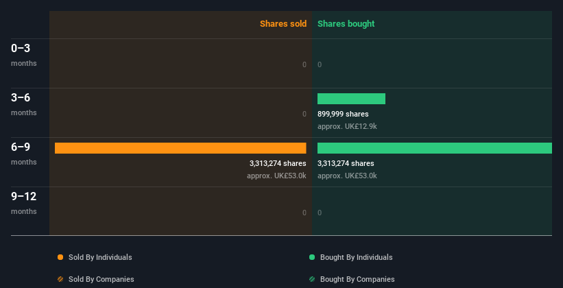Click the 0–3 months row label

click(24, 55)
